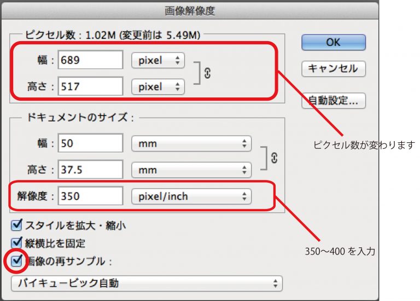The width and height of the screenshot is (420, 301).
Task: Focus the 解像度 field showing 350
Action: [90, 196]
